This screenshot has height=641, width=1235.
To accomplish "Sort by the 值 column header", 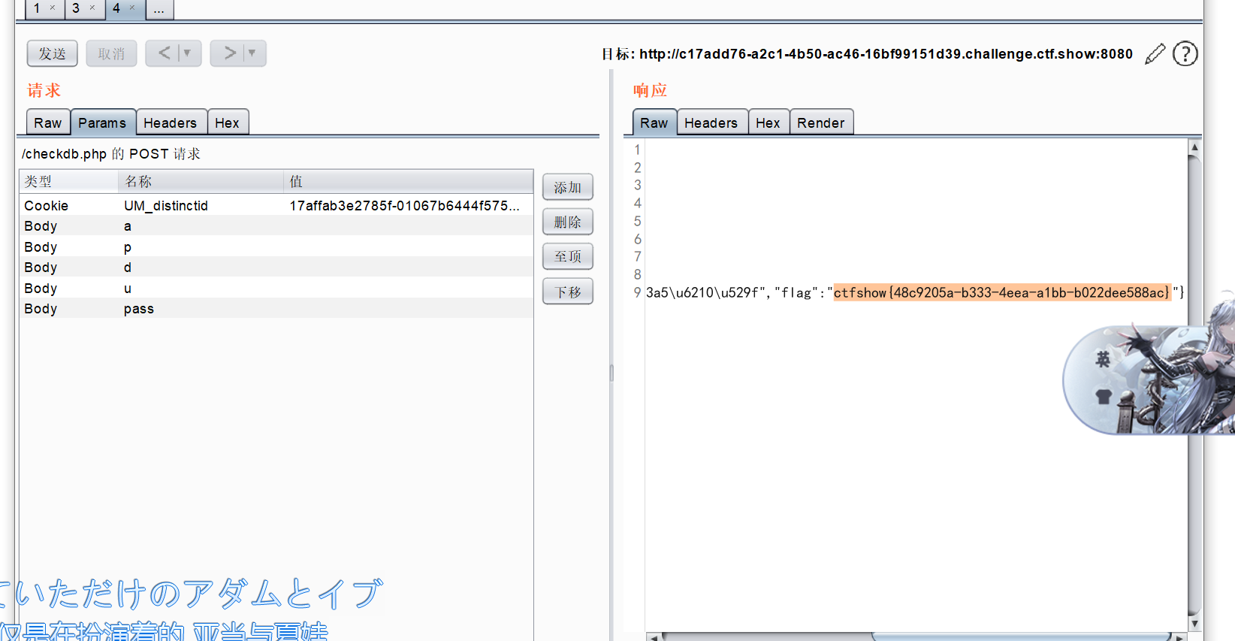I will click(409, 181).
